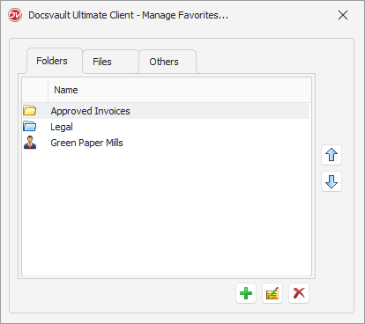Click the Docsvault logo in title bar
The width and height of the screenshot is (365, 324).
(15, 15)
